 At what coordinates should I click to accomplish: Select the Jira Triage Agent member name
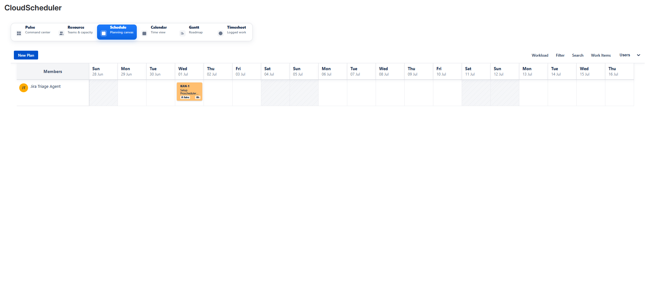(45, 87)
